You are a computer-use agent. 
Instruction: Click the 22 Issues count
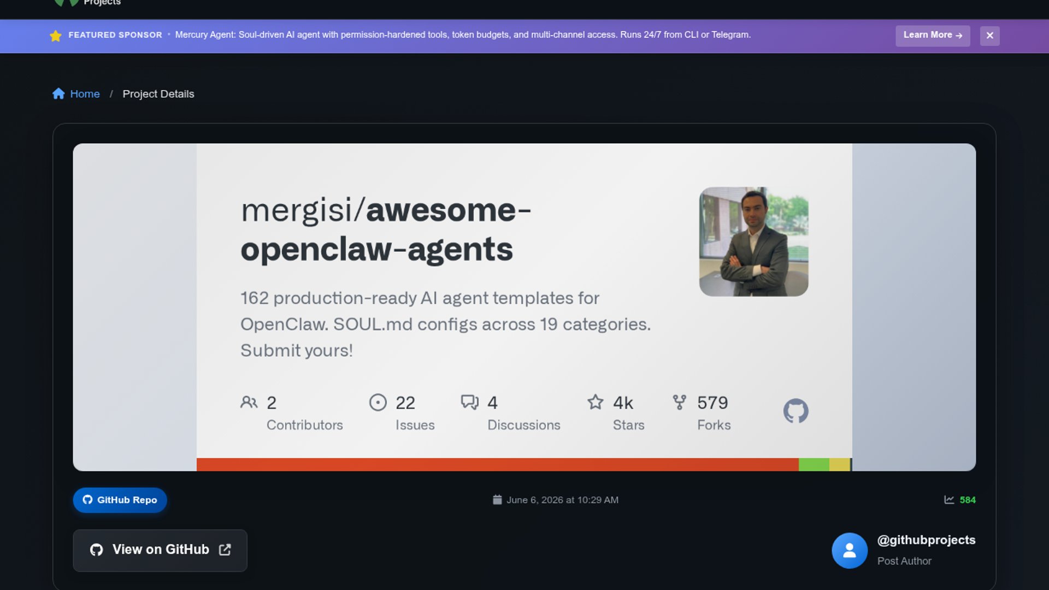(x=405, y=403)
